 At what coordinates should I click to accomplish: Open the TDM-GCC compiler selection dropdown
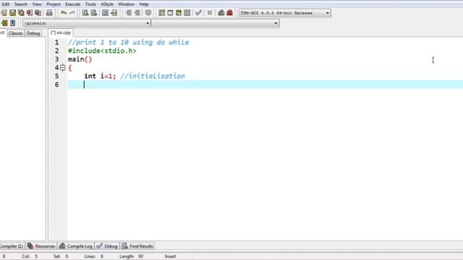click(284, 13)
